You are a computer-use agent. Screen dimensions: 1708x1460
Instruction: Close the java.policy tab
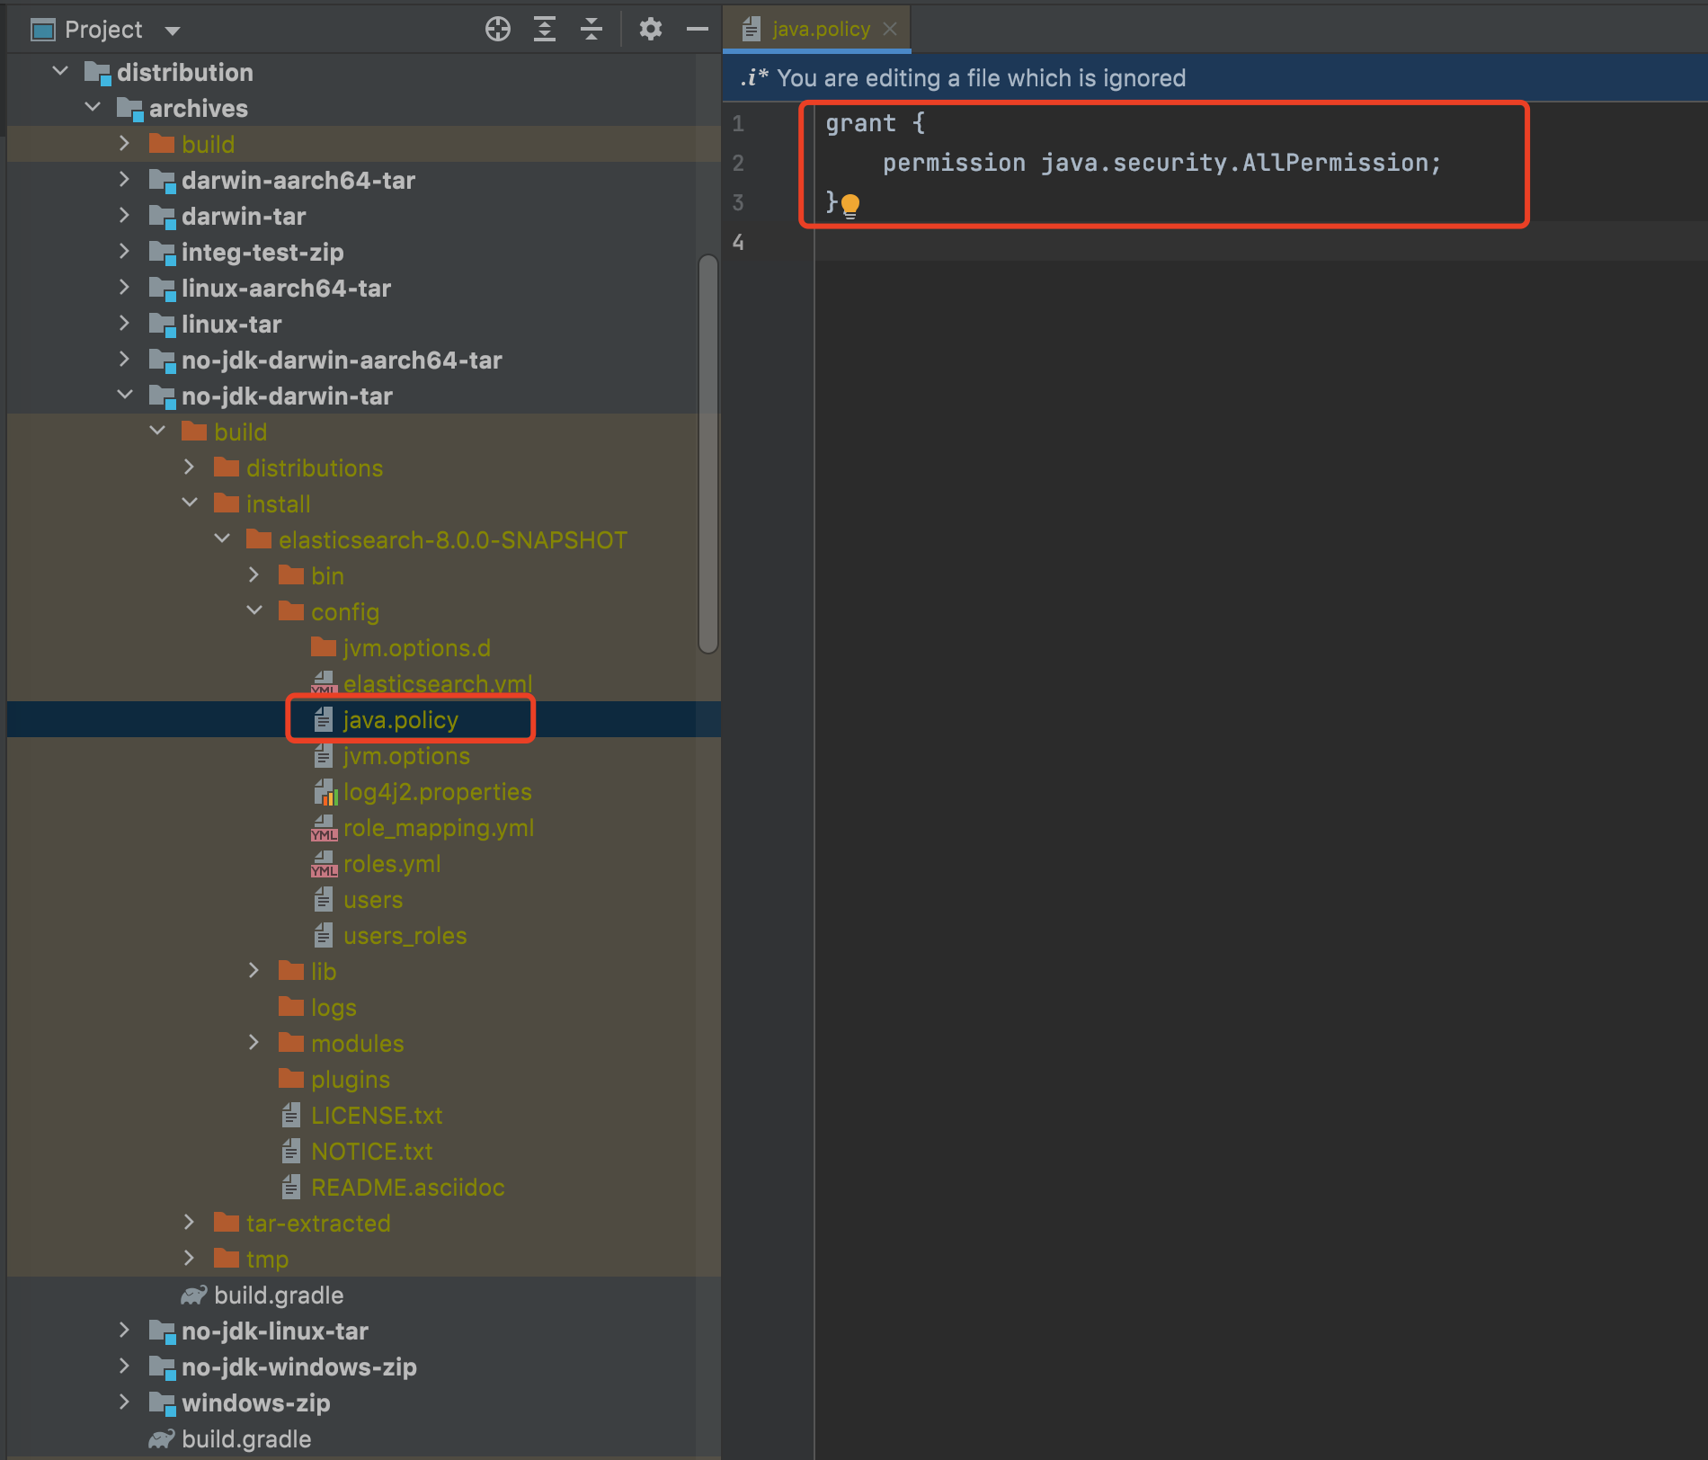(x=890, y=30)
